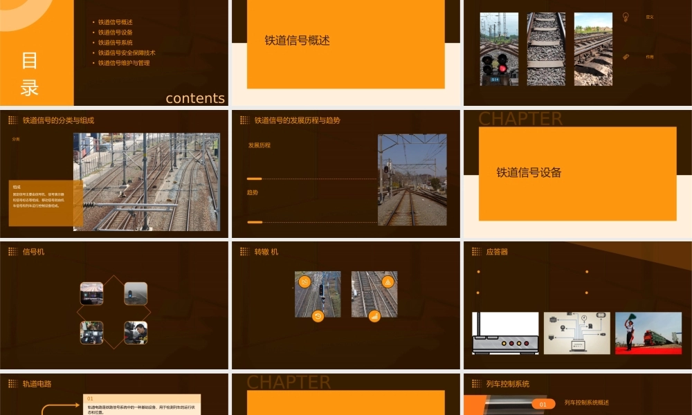692x415 pixels.
Task: Click the dotted grid icon beside 信号机
Action: [x=12, y=252]
